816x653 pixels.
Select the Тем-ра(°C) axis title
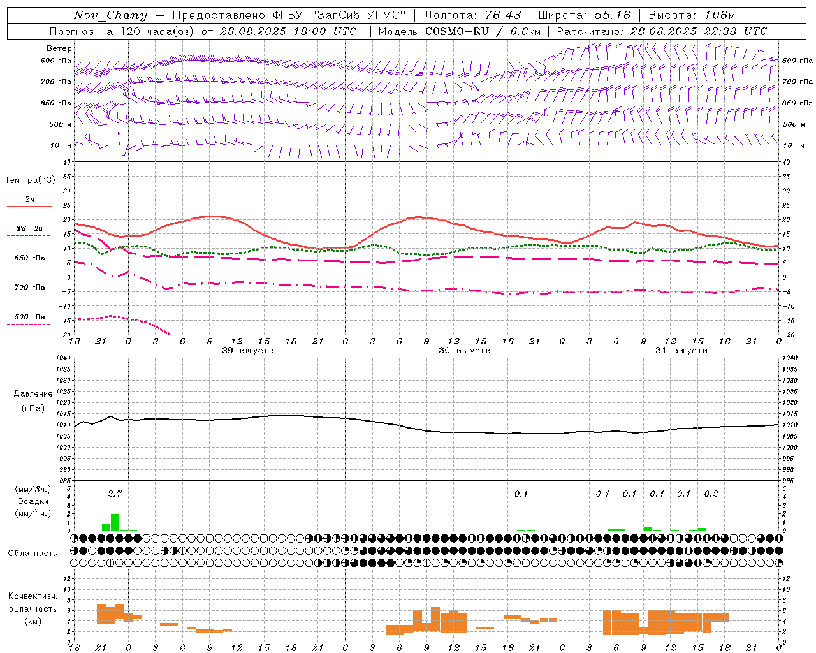coord(30,180)
